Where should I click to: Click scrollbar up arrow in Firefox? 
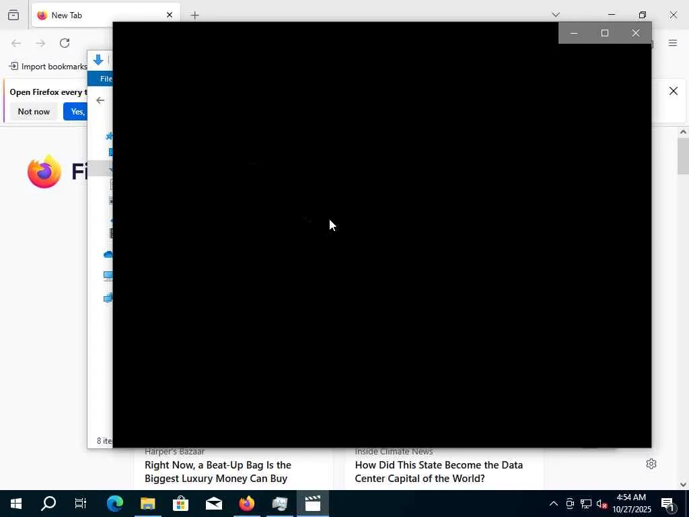coord(683,131)
